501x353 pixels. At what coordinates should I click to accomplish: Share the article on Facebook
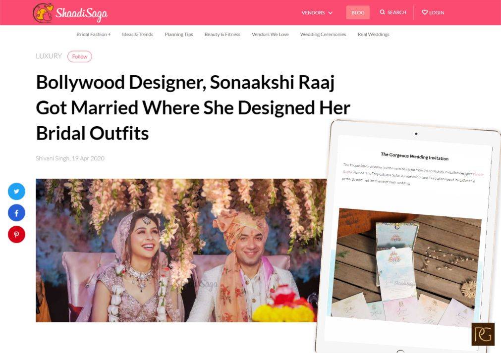[17, 213]
